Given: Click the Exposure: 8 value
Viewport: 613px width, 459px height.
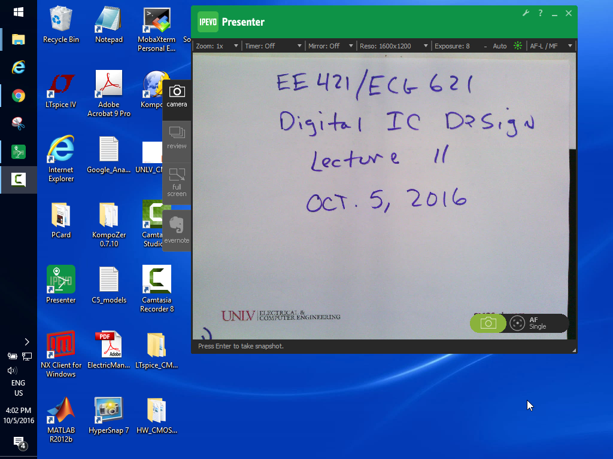Looking at the screenshot, I should click(452, 46).
